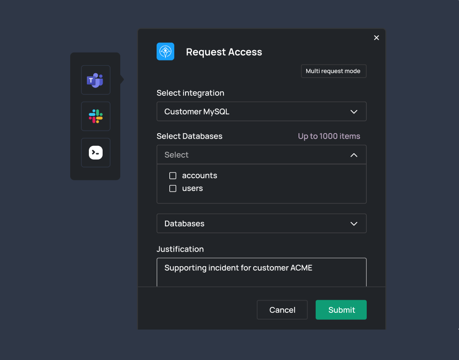Viewport: 459px width, 360px height.
Task: Click the down chevron on Databases field
Action: pos(354,224)
